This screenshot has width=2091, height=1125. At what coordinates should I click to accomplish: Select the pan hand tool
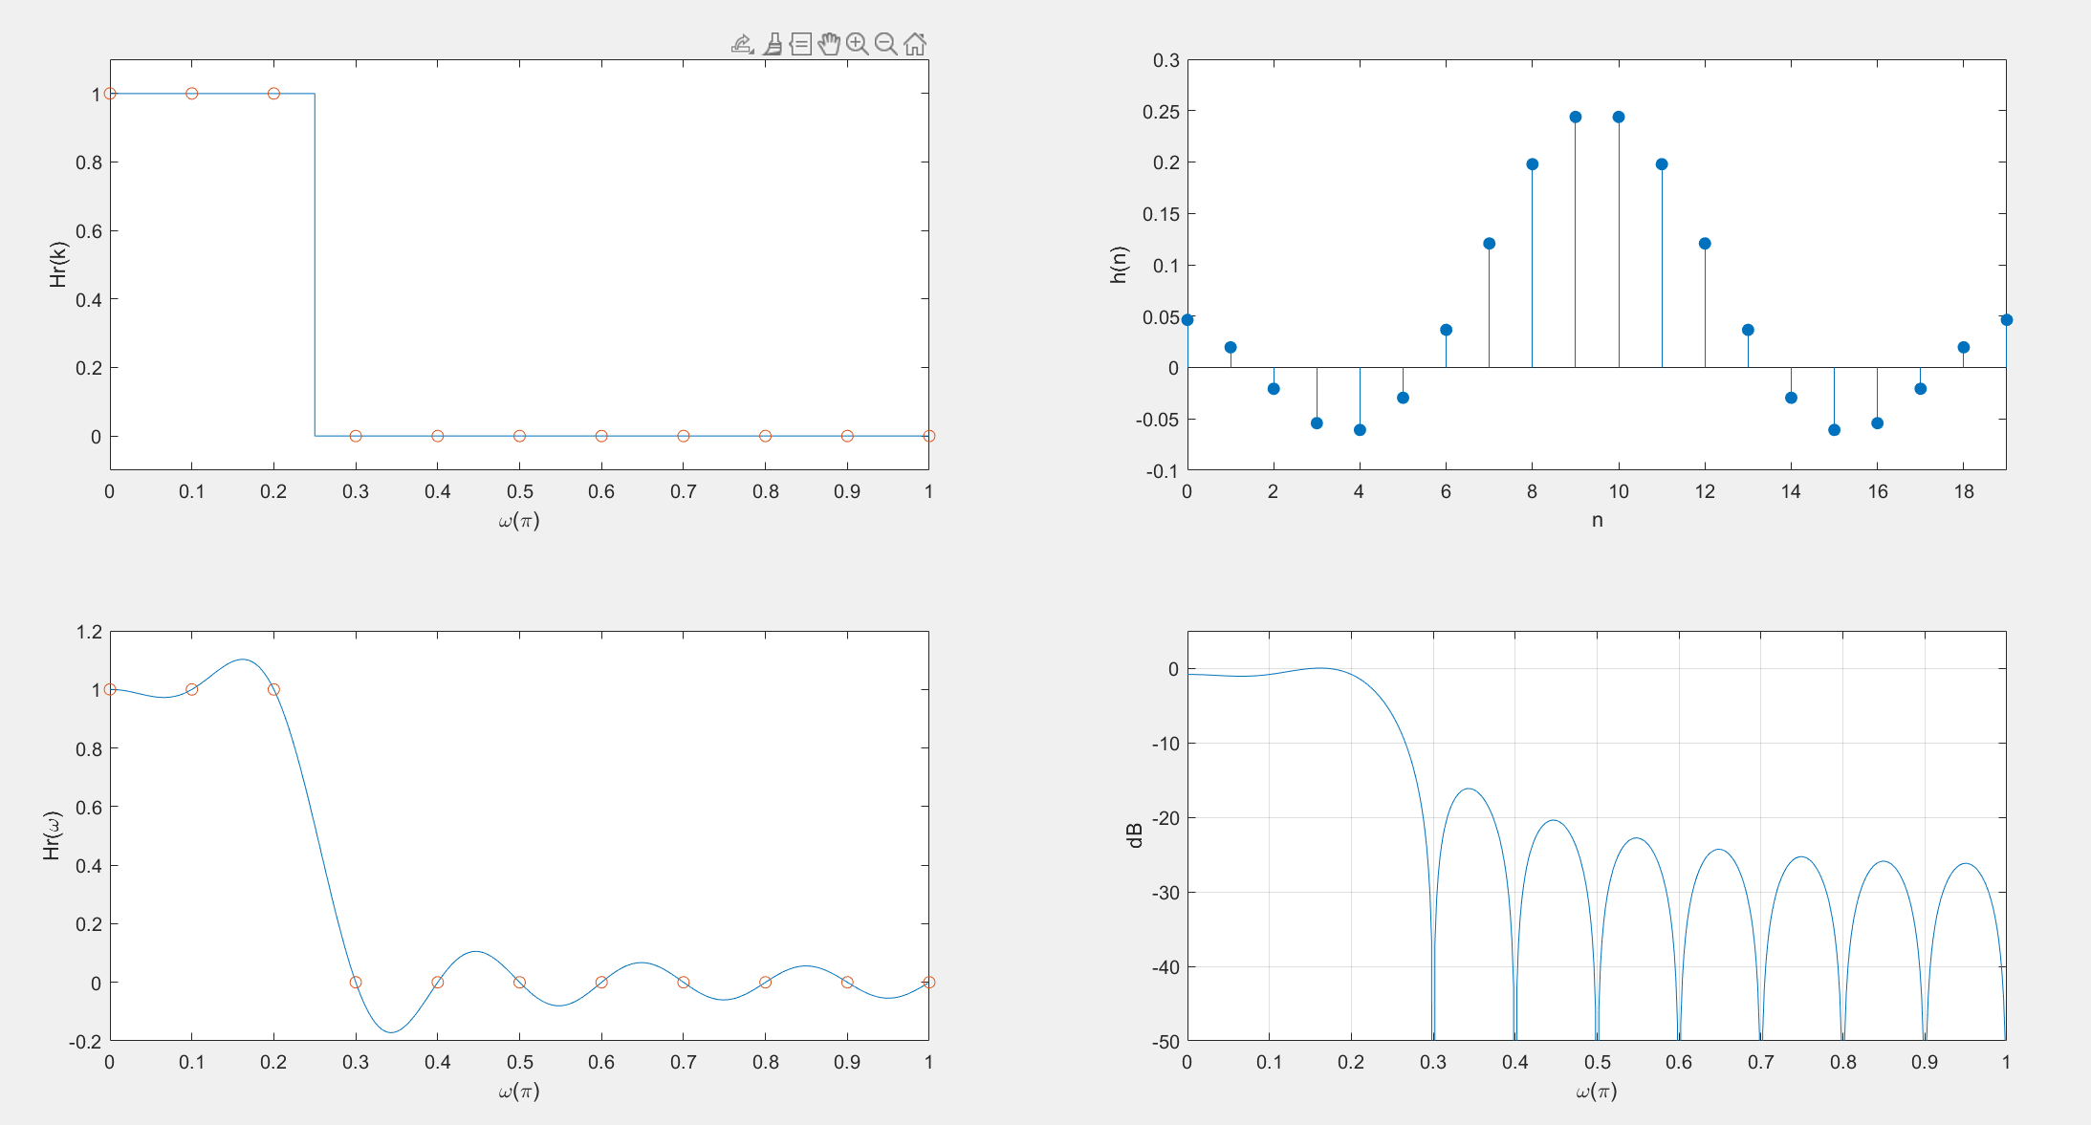tap(829, 44)
